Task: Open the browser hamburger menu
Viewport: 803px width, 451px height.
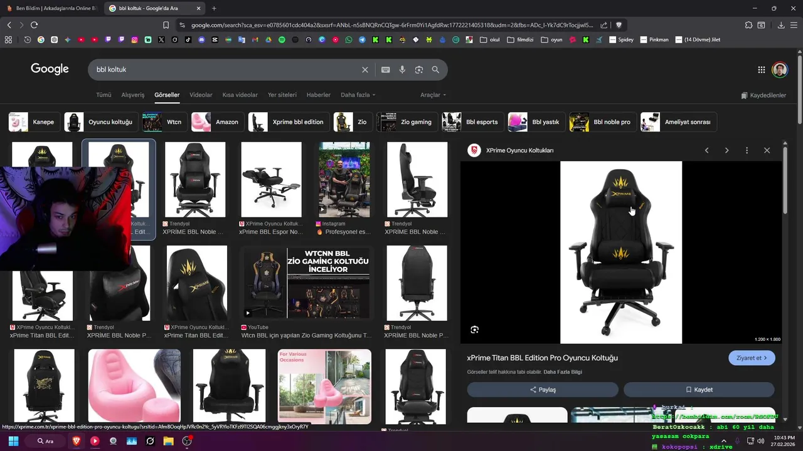Action: pos(795,25)
